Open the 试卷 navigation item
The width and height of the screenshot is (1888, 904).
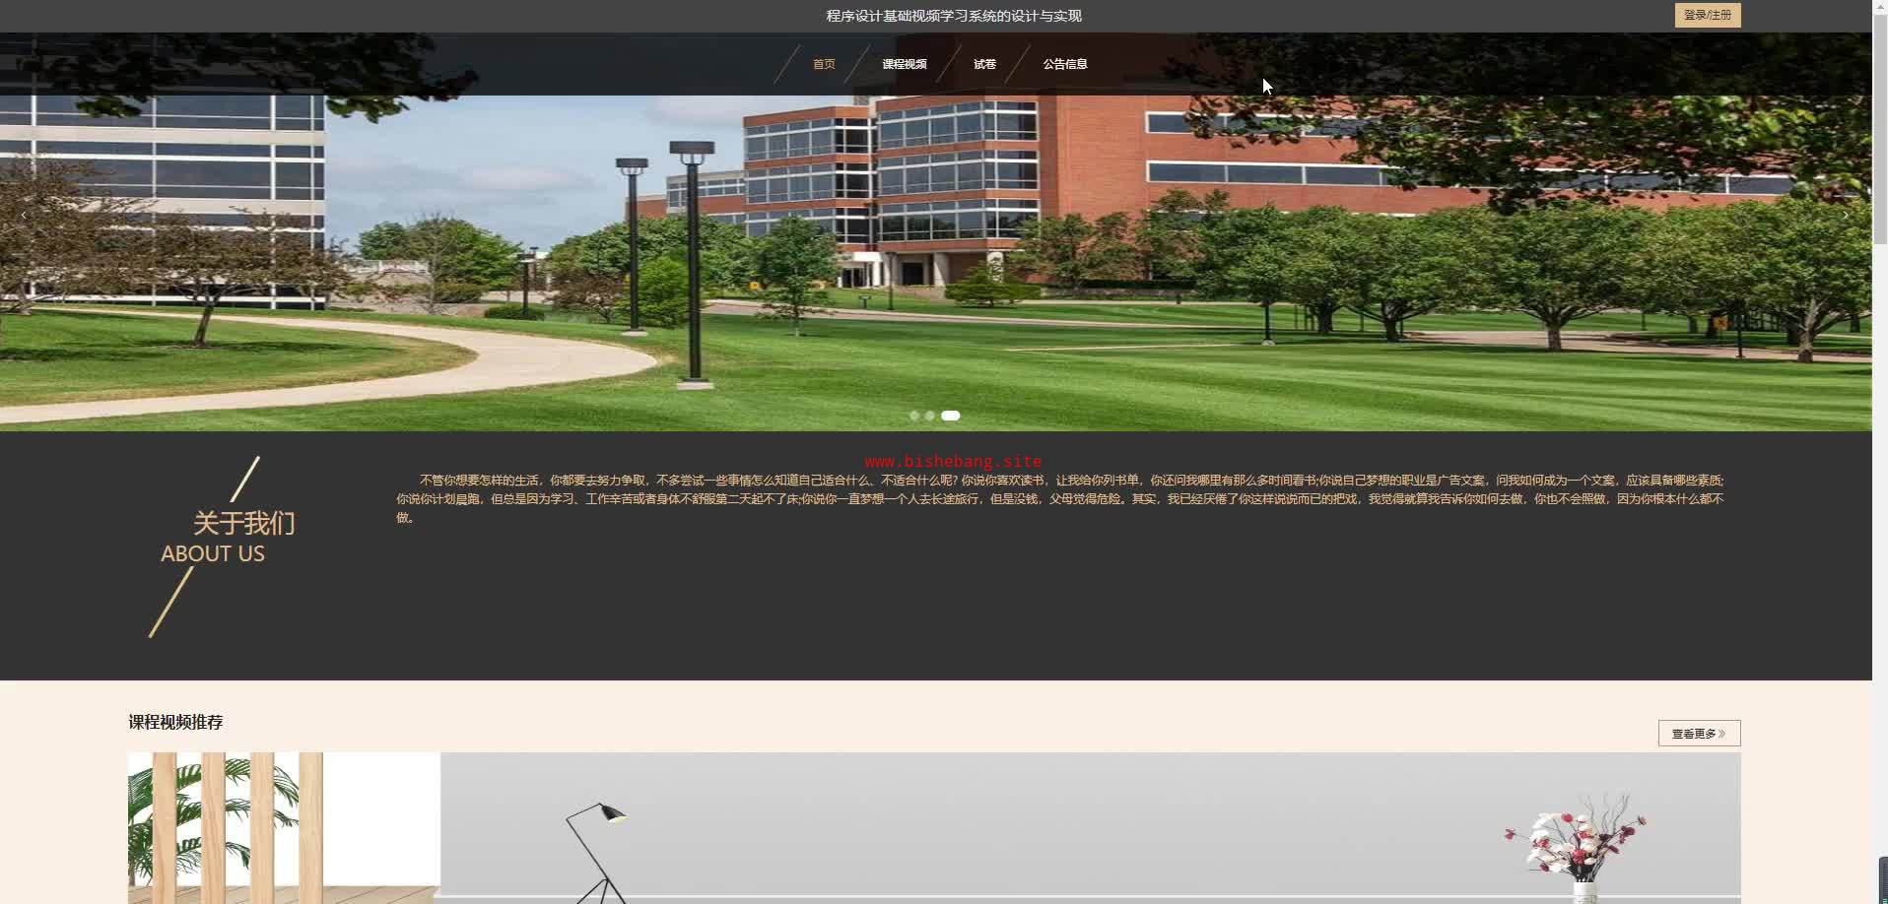[x=984, y=64]
